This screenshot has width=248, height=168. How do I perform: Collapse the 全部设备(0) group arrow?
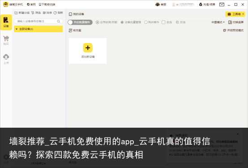pyautogui.click(x=17, y=29)
